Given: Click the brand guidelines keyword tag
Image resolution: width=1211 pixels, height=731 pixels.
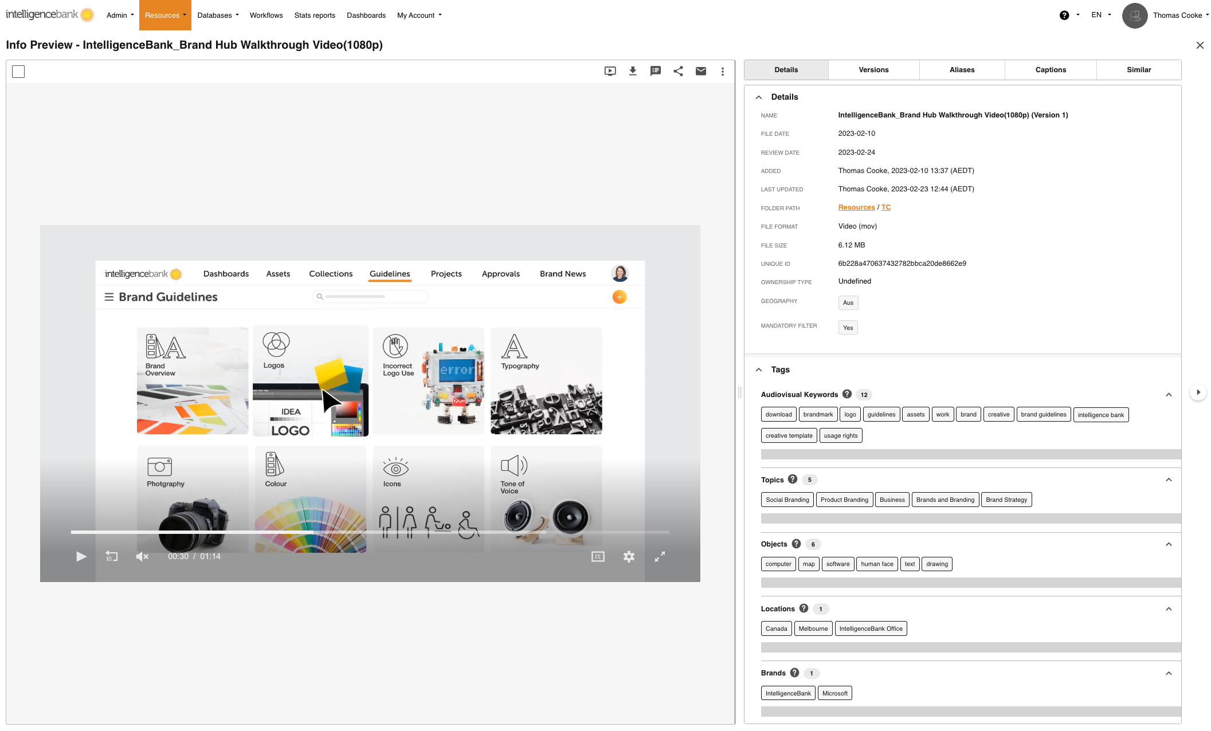Looking at the screenshot, I should (x=1043, y=415).
